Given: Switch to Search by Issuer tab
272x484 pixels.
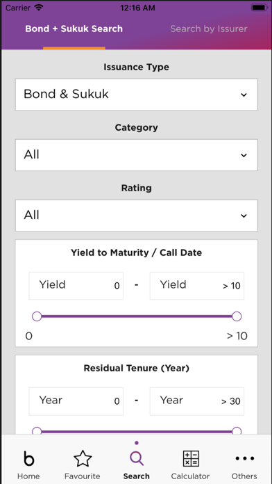Looking at the screenshot, I should [x=209, y=29].
